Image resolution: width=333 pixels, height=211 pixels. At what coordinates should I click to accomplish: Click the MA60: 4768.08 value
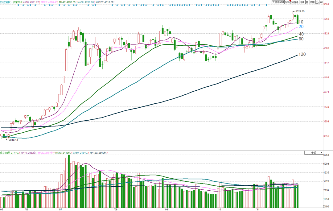click(x=86, y=2)
